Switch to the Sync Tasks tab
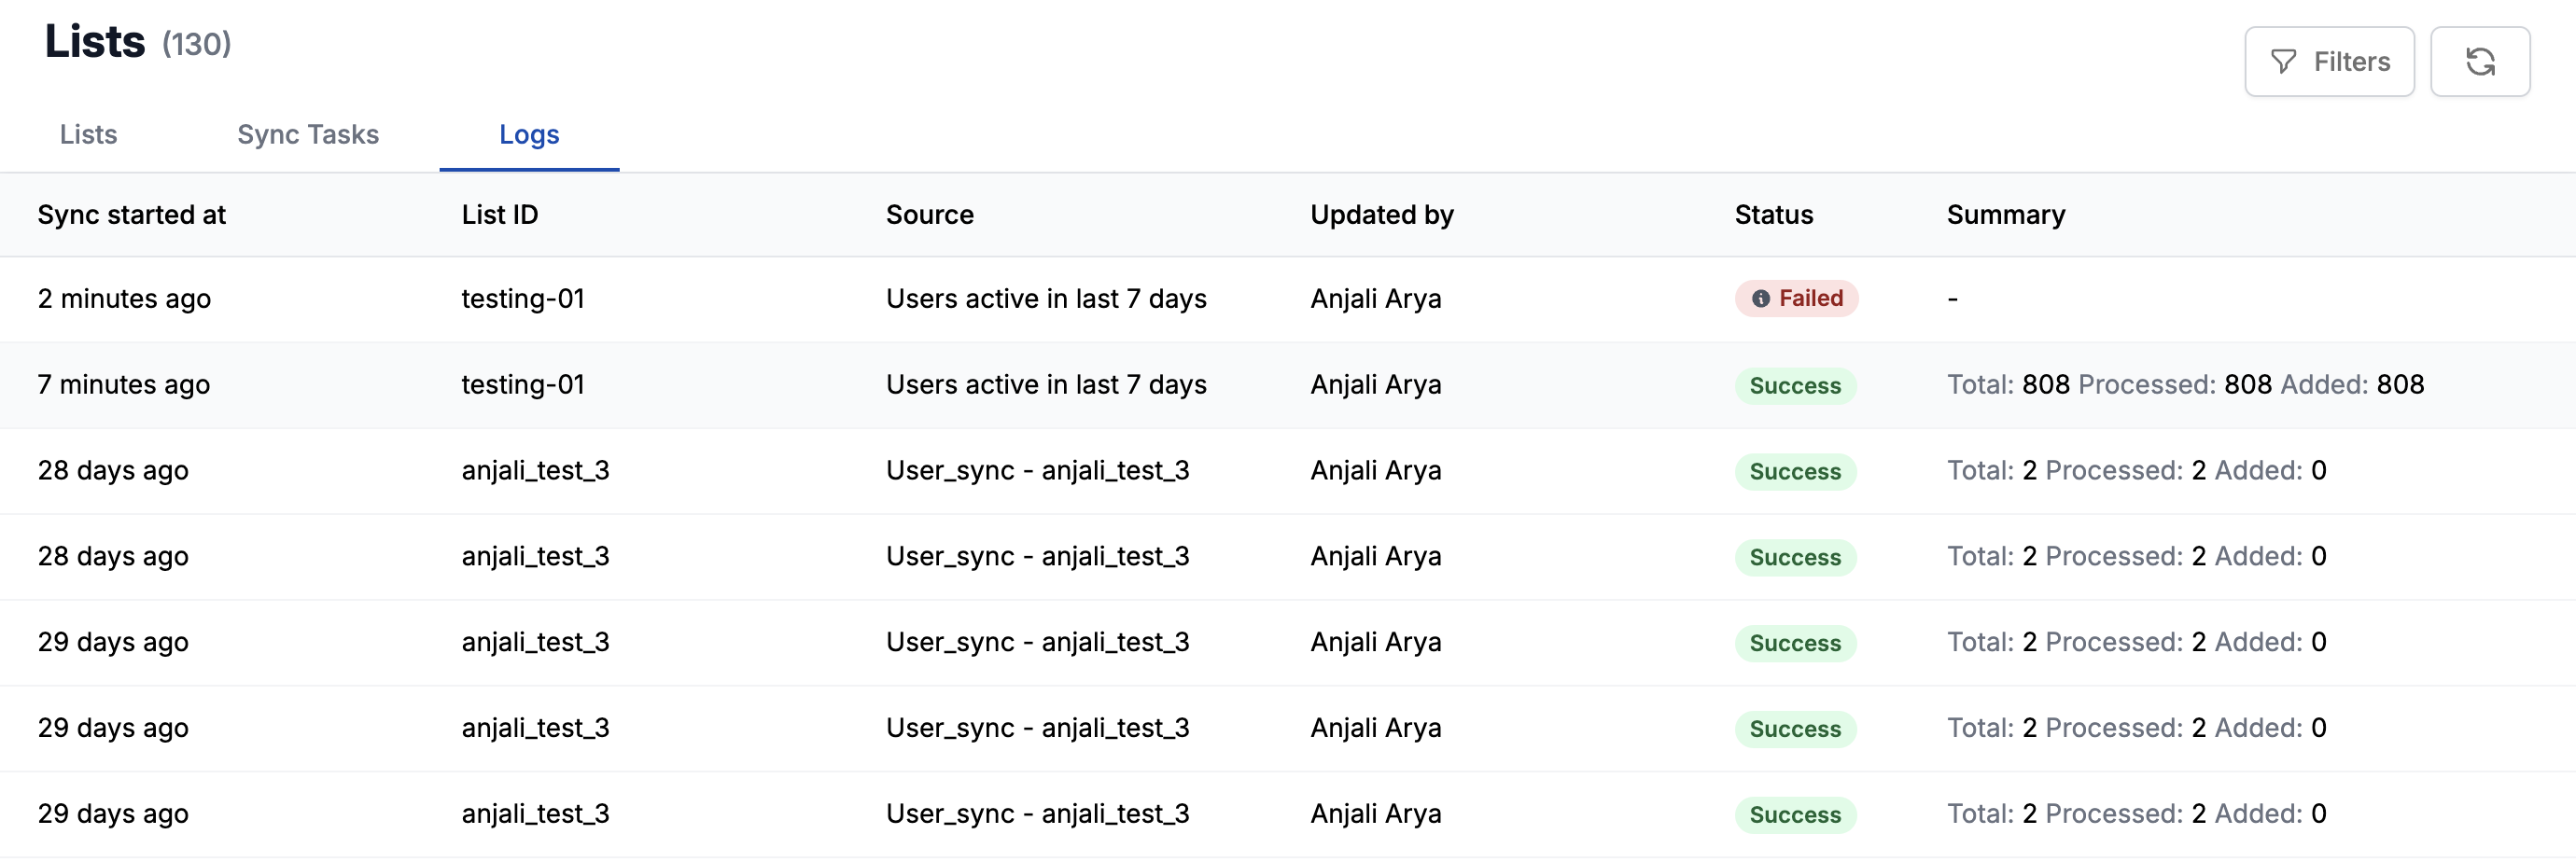2576x862 pixels. 308,134
